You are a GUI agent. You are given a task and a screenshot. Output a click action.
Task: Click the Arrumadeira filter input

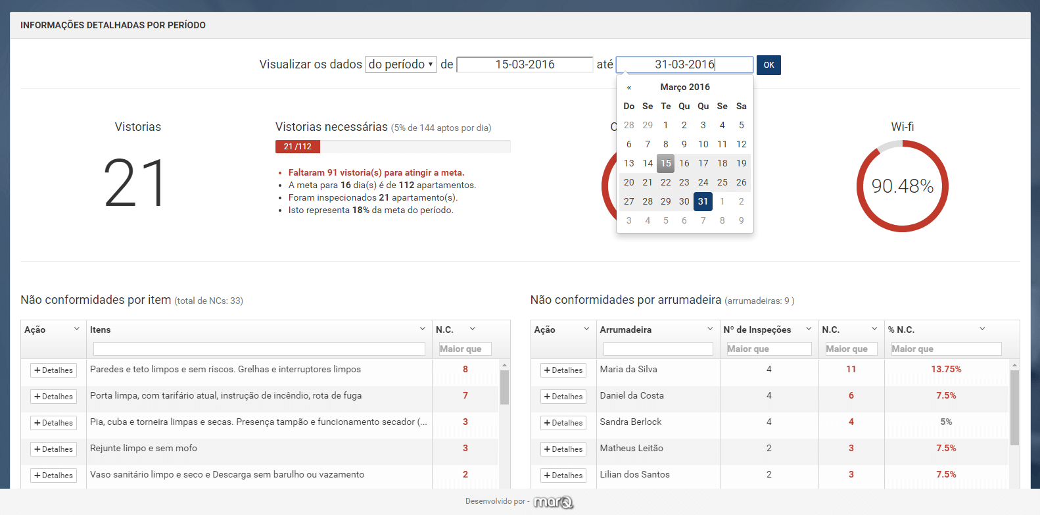657,349
